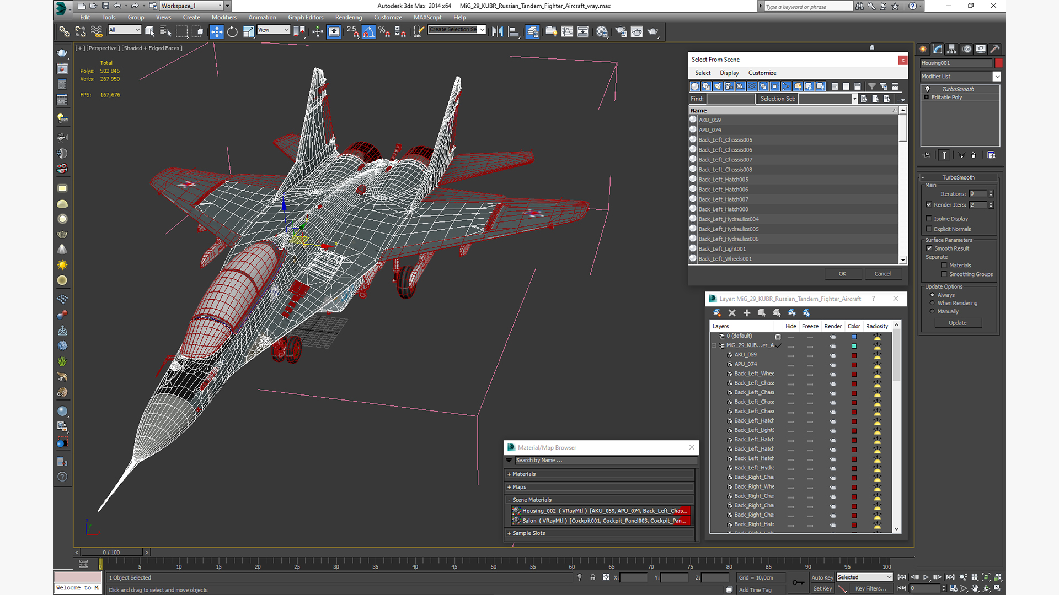
Task: Open the Utilities hammer panel tab
Action: click(995, 49)
